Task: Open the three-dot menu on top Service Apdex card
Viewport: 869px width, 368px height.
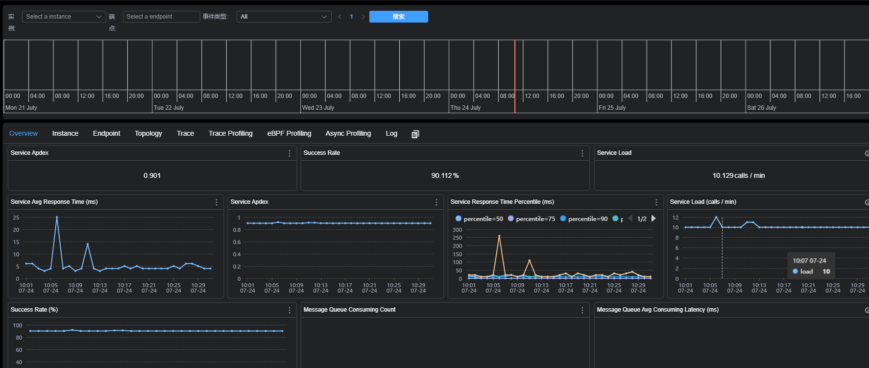Action: point(290,153)
